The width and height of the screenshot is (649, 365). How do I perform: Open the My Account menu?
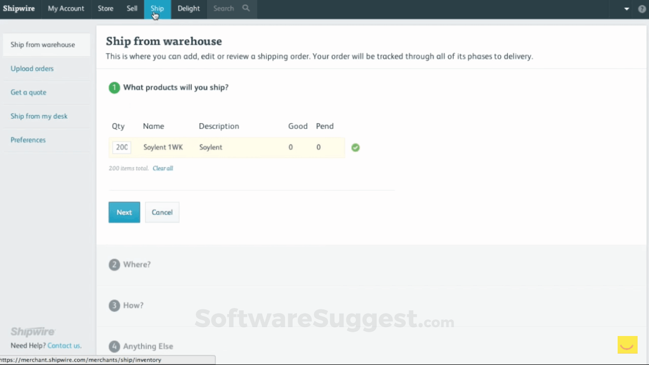tap(66, 8)
